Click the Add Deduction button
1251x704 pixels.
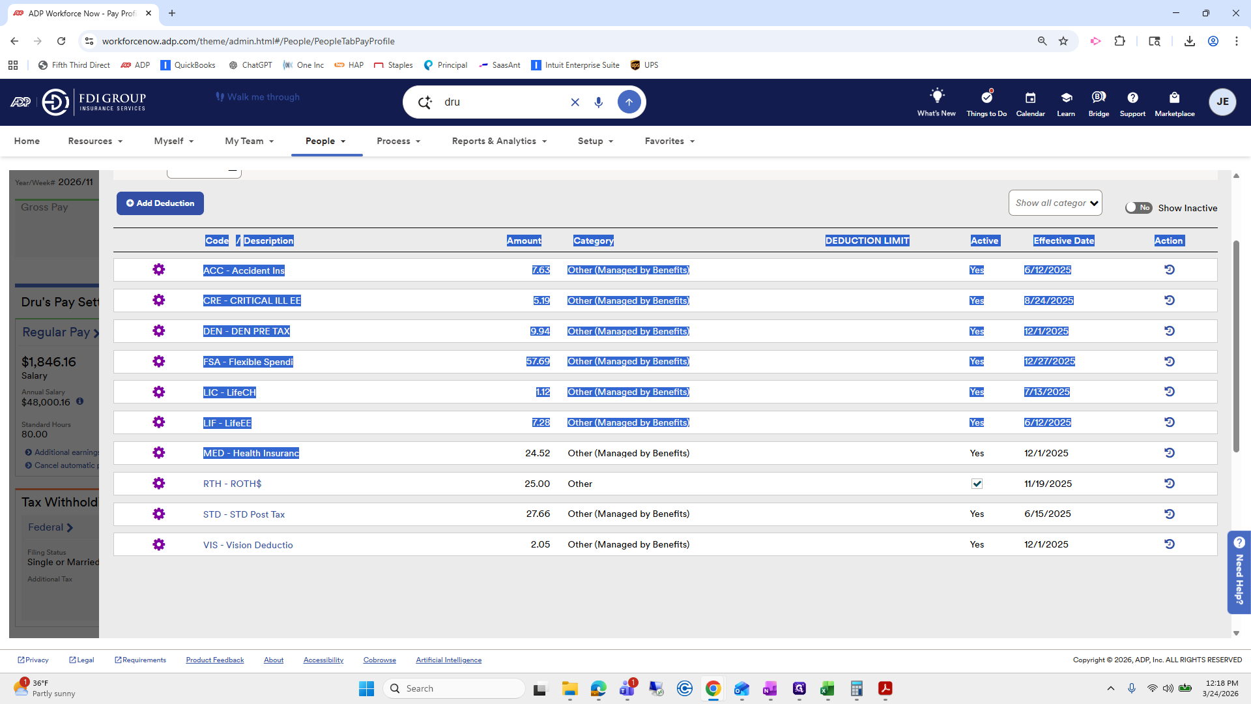coord(160,203)
